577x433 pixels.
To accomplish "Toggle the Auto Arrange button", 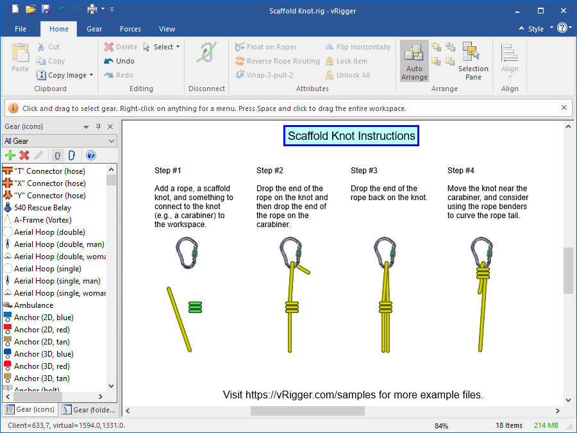I will pos(414,62).
